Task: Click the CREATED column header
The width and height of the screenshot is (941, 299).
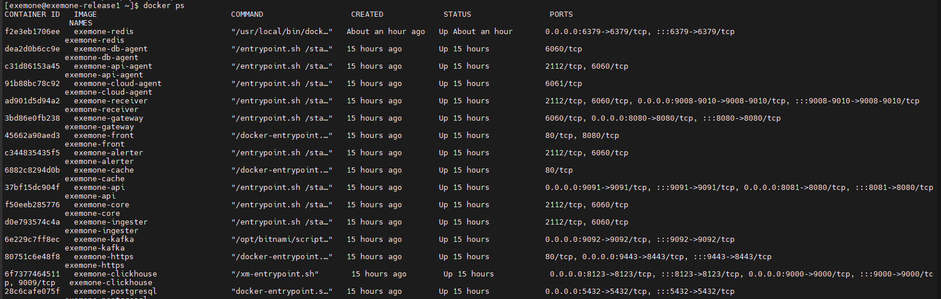Action: point(367,14)
